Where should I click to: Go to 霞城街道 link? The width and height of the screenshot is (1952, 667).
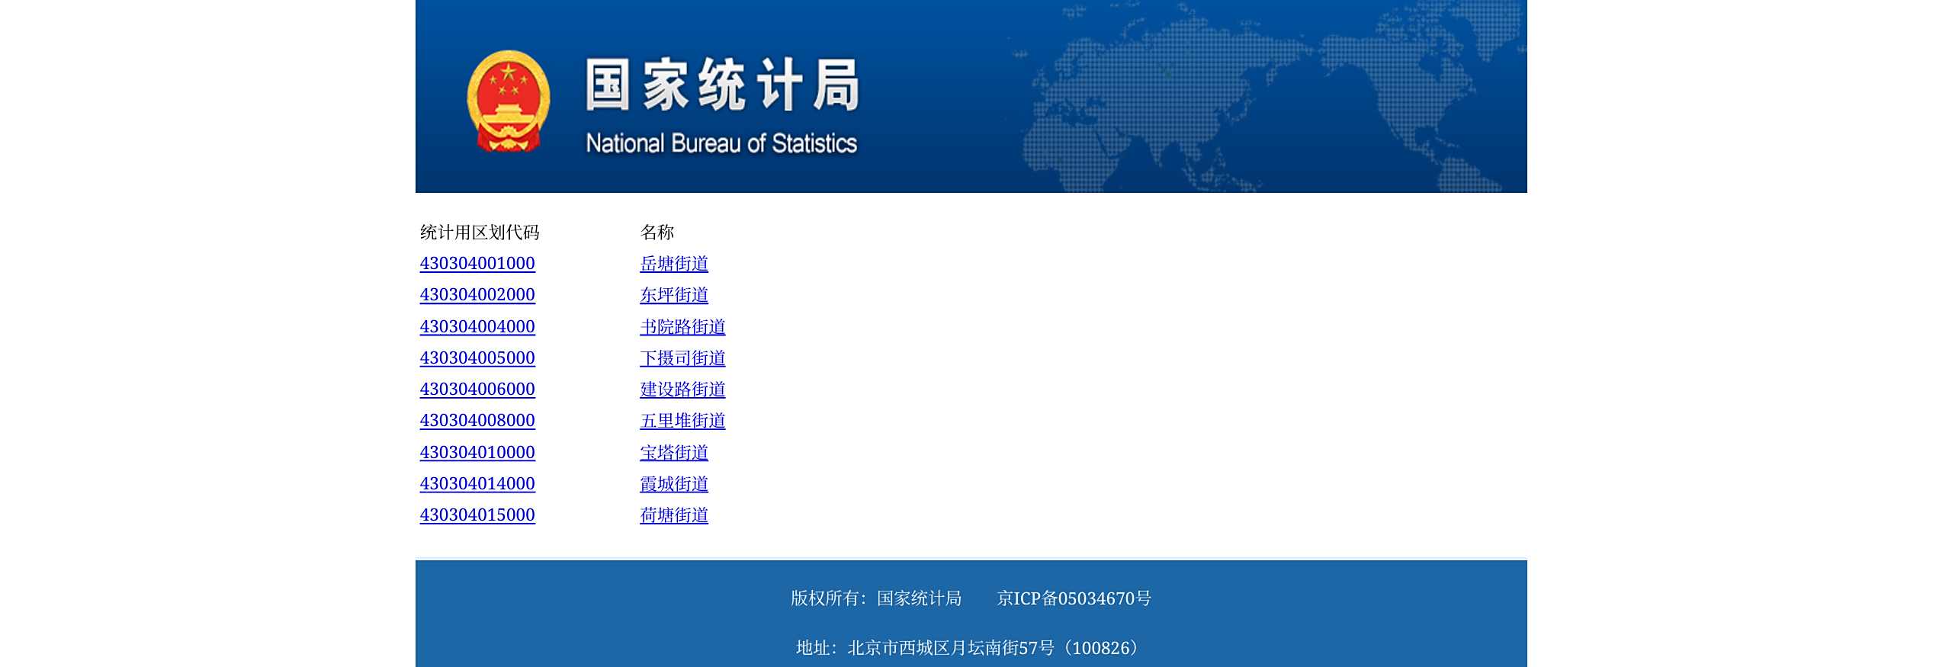674,484
